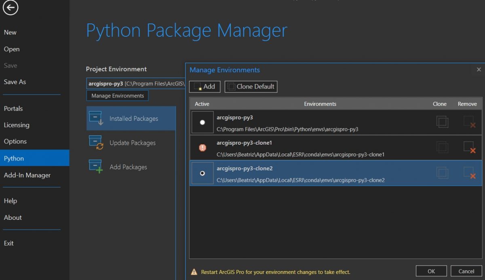Viewport: 485px width, 280px height.
Task: Click the Environments column header
Action: (320, 104)
